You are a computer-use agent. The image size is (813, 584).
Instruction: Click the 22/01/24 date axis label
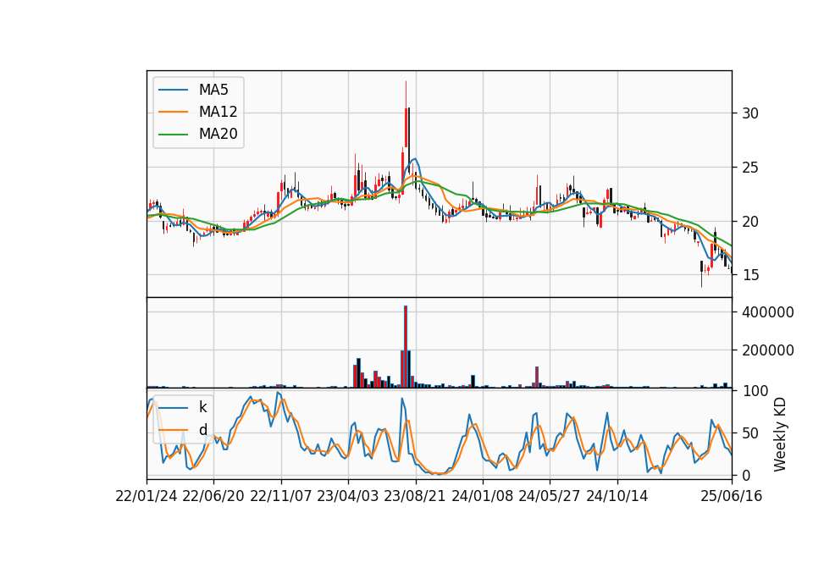pyautogui.click(x=147, y=496)
